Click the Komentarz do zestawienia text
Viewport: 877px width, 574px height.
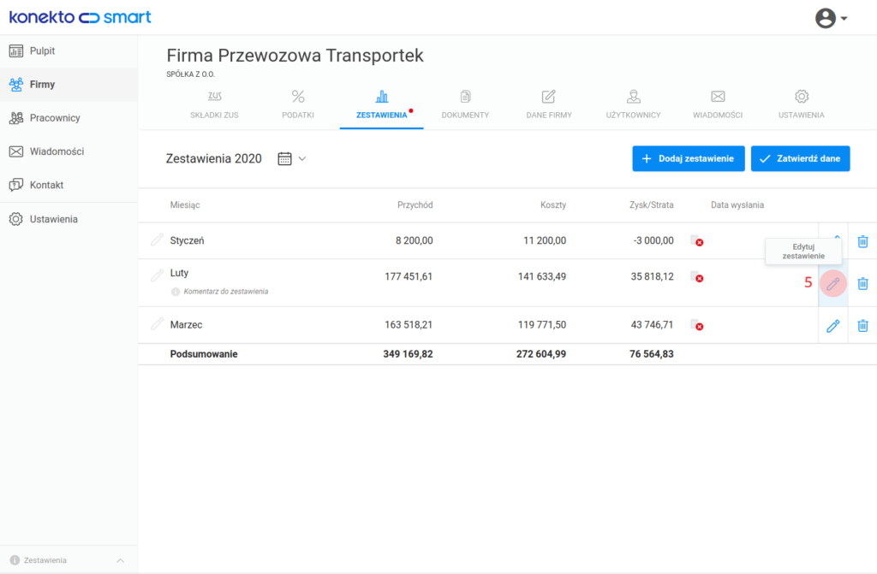(226, 292)
